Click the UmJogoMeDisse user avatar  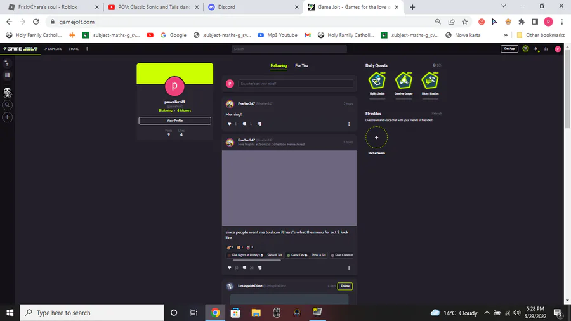[230, 286]
